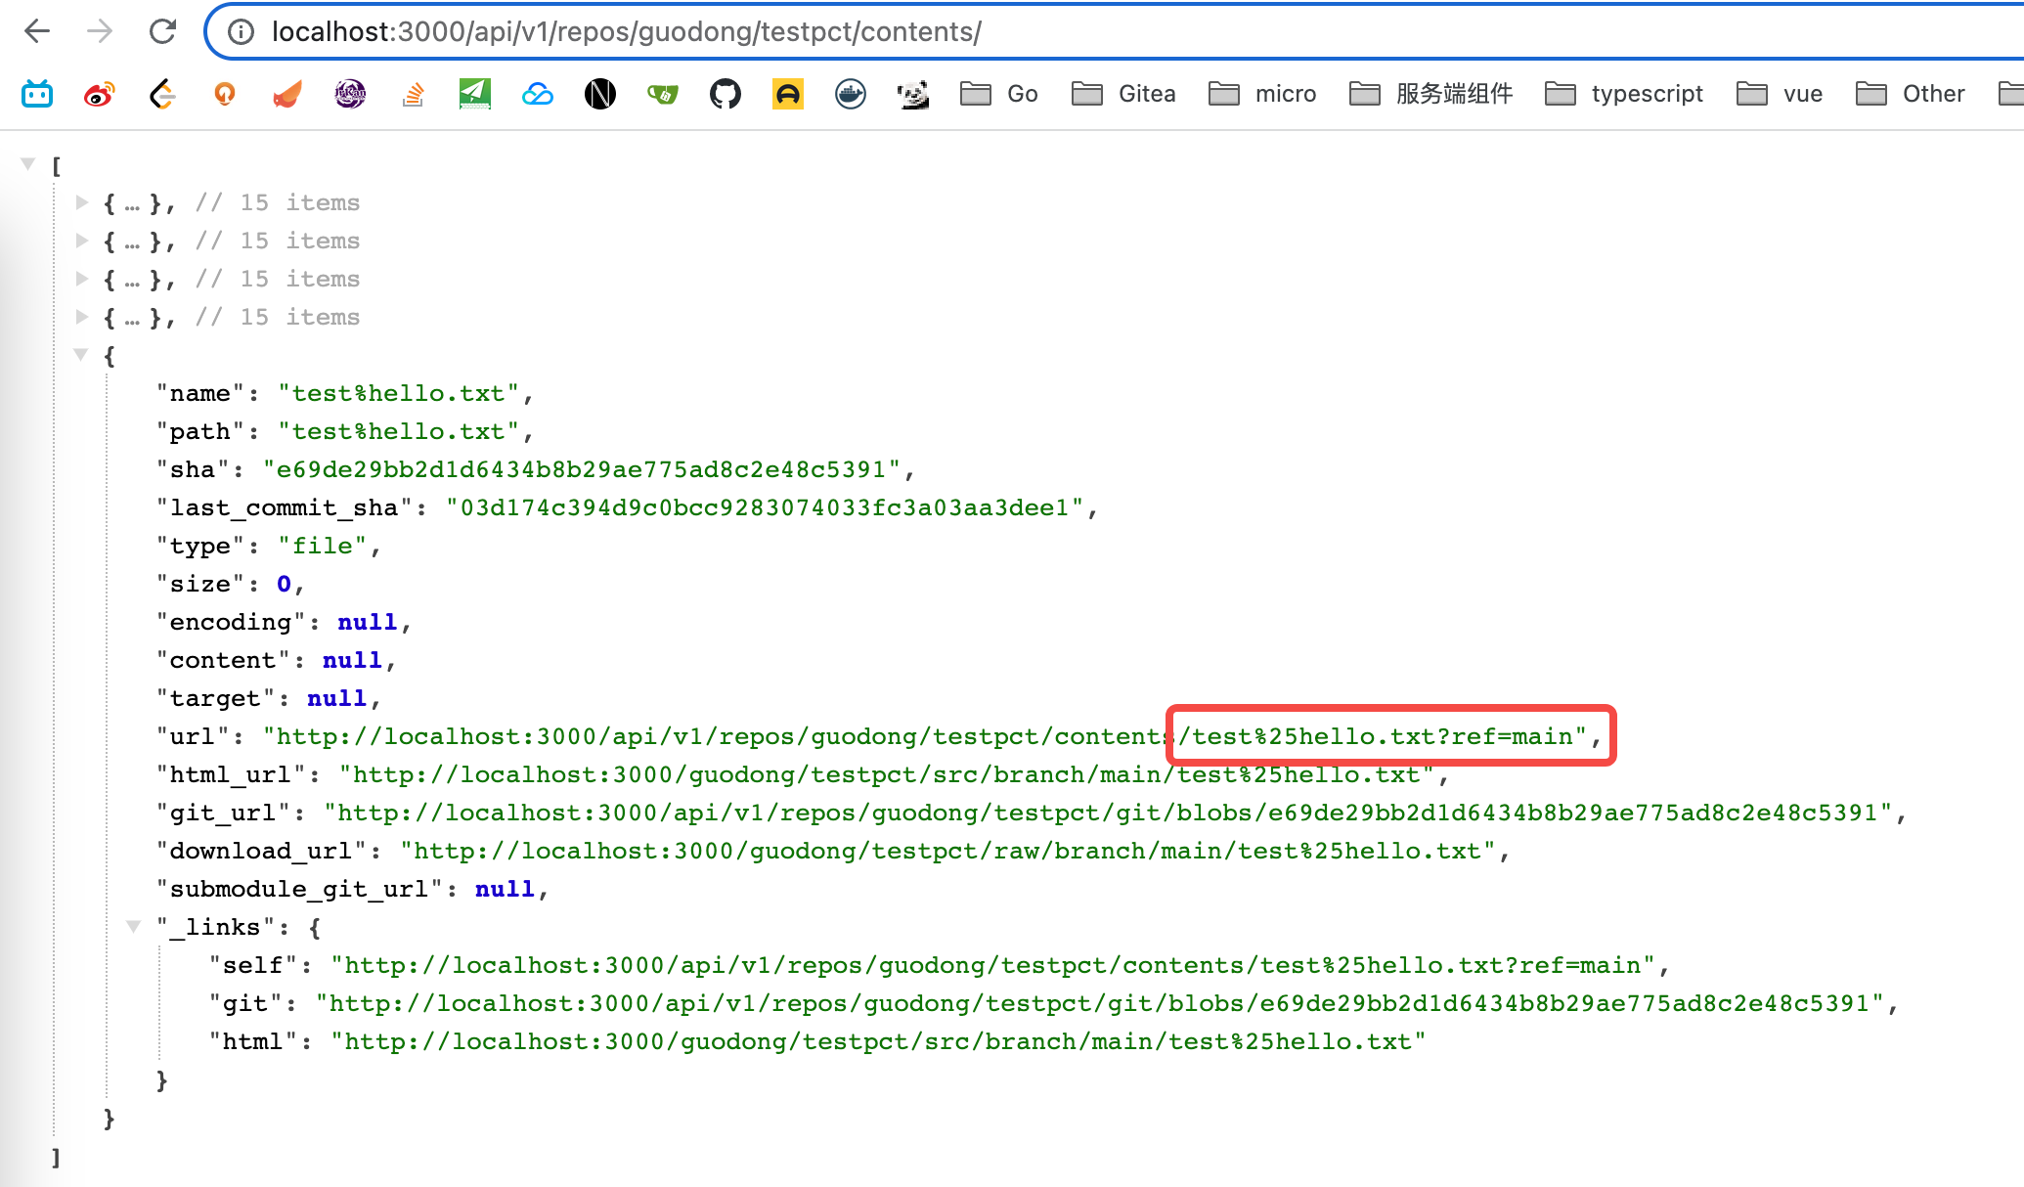The height and width of the screenshot is (1187, 2024).
Task: Open the purple JrKan bookmark
Action: [350, 94]
